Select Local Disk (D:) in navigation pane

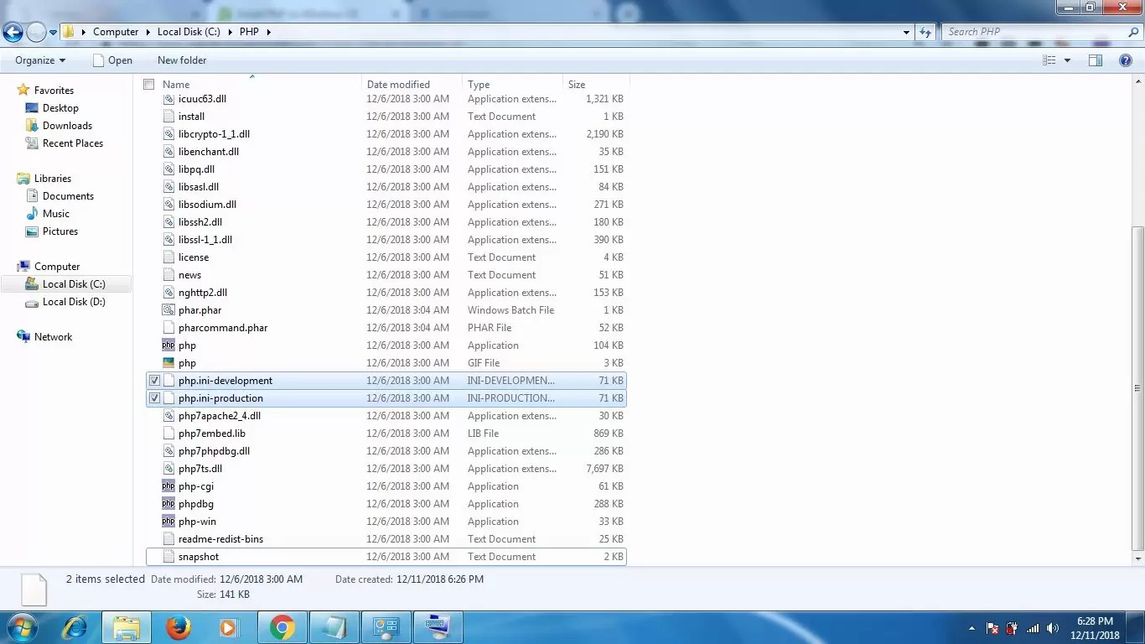click(x=74, y=302)
